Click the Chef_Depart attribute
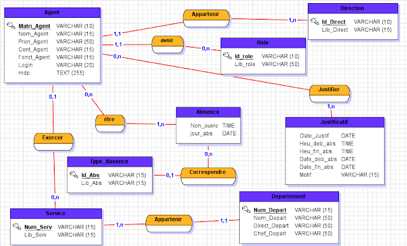The image size is (407, 246). click(x=270, y=233)
